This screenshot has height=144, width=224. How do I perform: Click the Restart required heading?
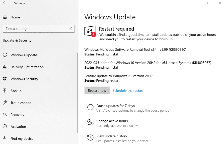(x=116, y=29)
